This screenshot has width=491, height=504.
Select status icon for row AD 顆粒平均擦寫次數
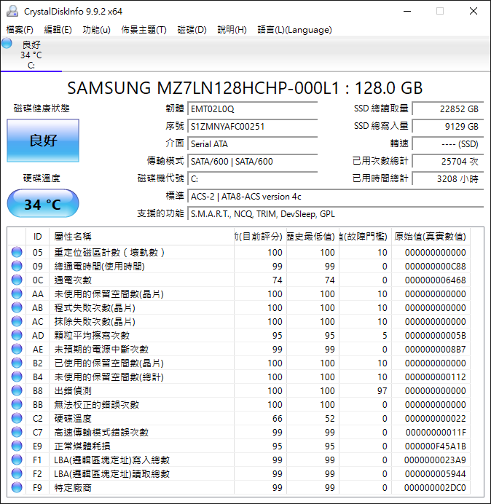[x=17, y=335]
